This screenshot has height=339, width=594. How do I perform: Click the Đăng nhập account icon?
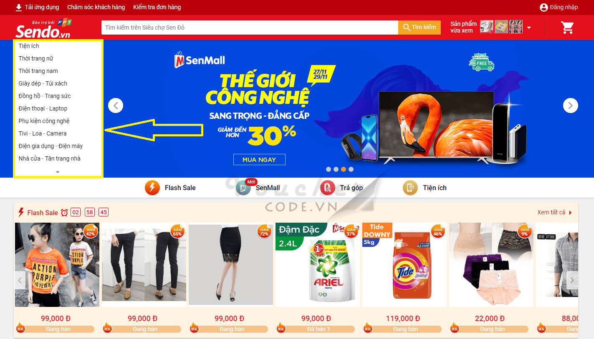pyautogui.click(x=543, y=8)
